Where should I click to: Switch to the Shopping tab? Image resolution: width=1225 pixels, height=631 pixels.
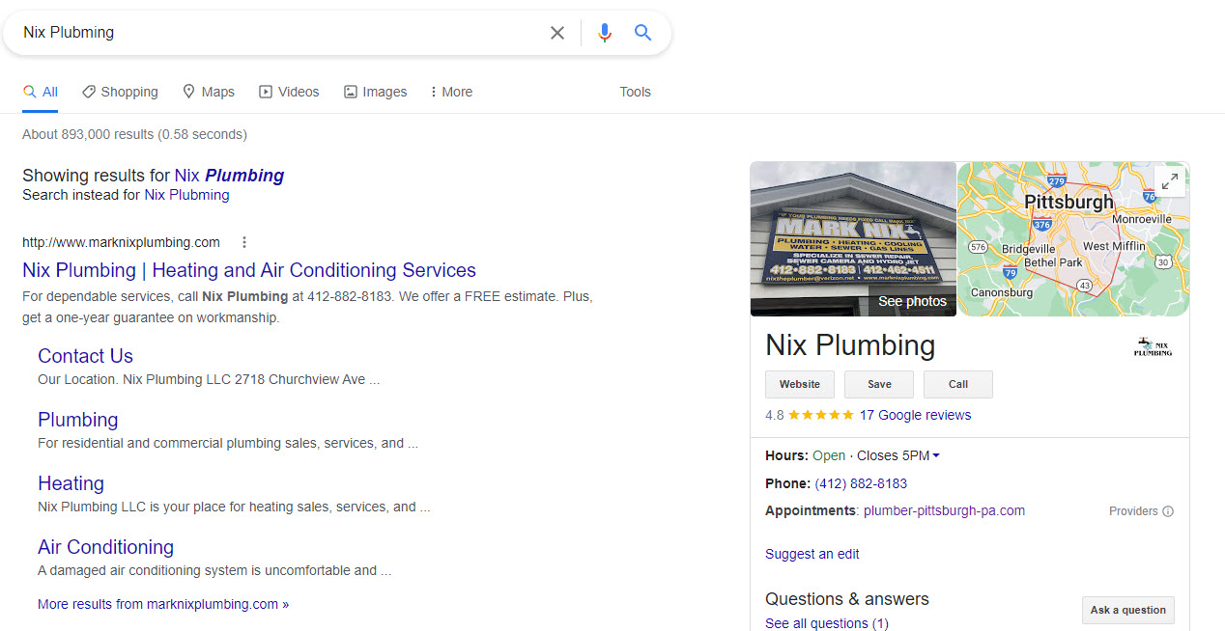[x=120, y=92]
